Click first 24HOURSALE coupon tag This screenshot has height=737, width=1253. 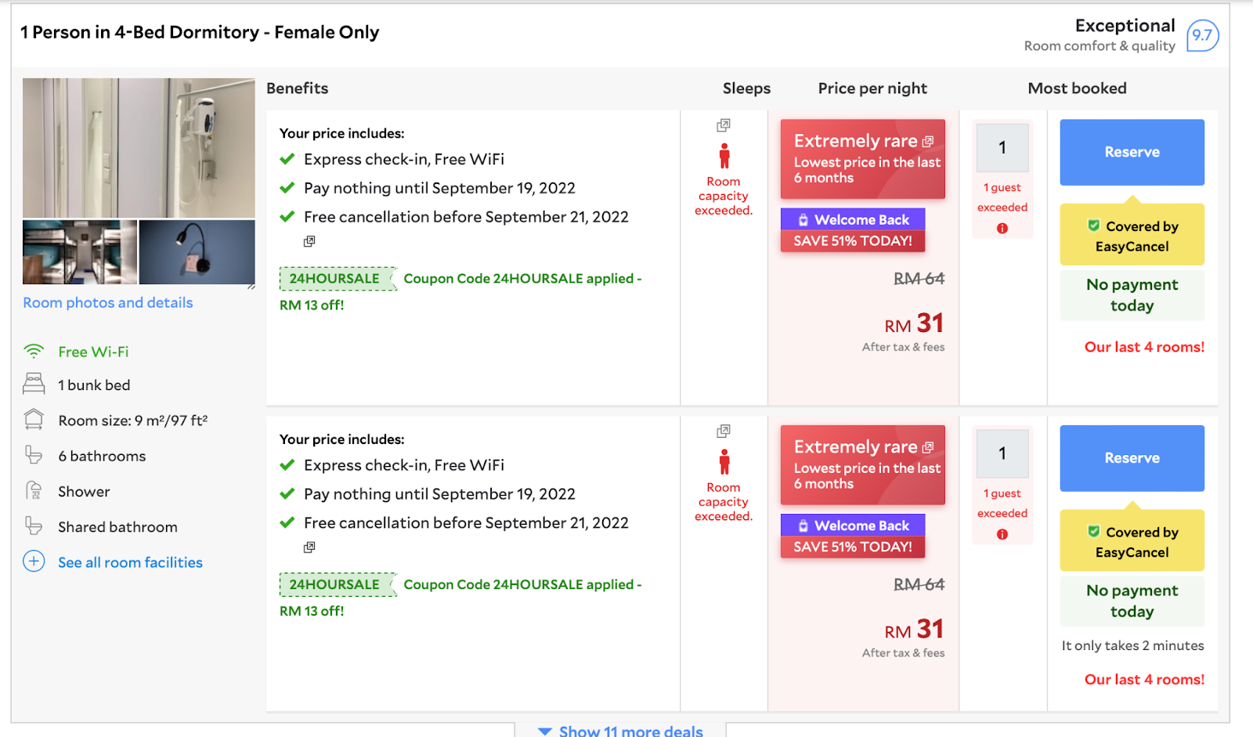[335, 279]
